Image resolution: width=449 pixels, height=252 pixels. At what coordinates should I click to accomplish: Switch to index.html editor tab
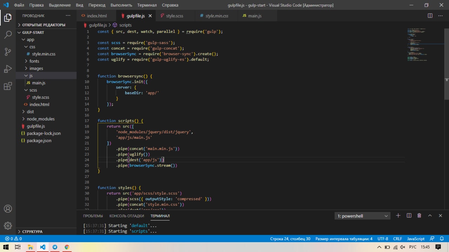[x=96, y=16]
